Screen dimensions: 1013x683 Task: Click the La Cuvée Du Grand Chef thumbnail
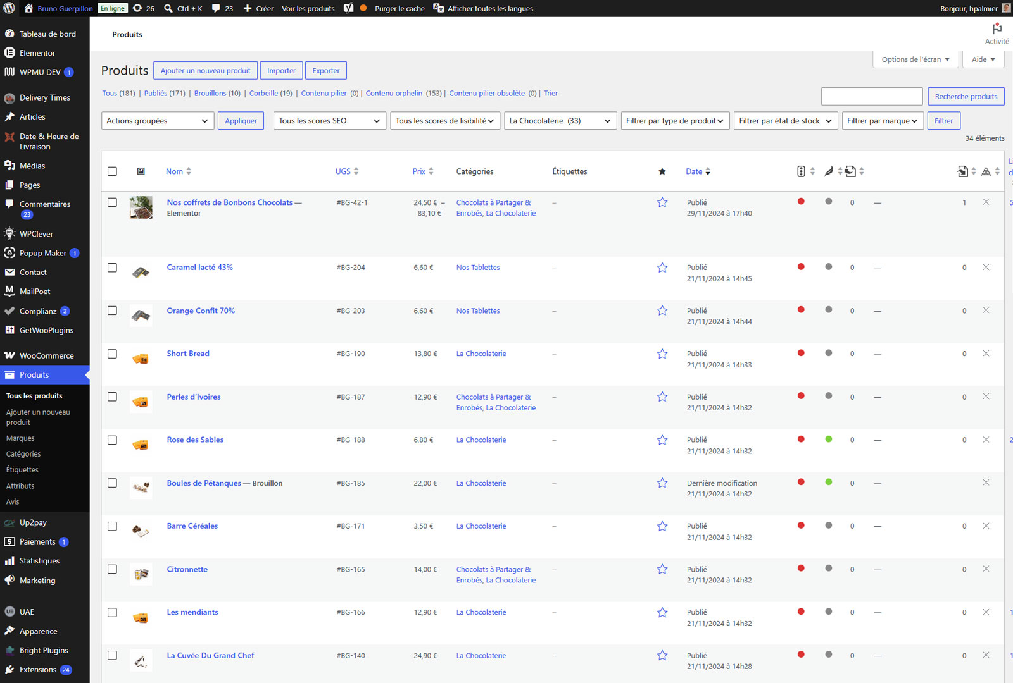[x=141, y=661]
